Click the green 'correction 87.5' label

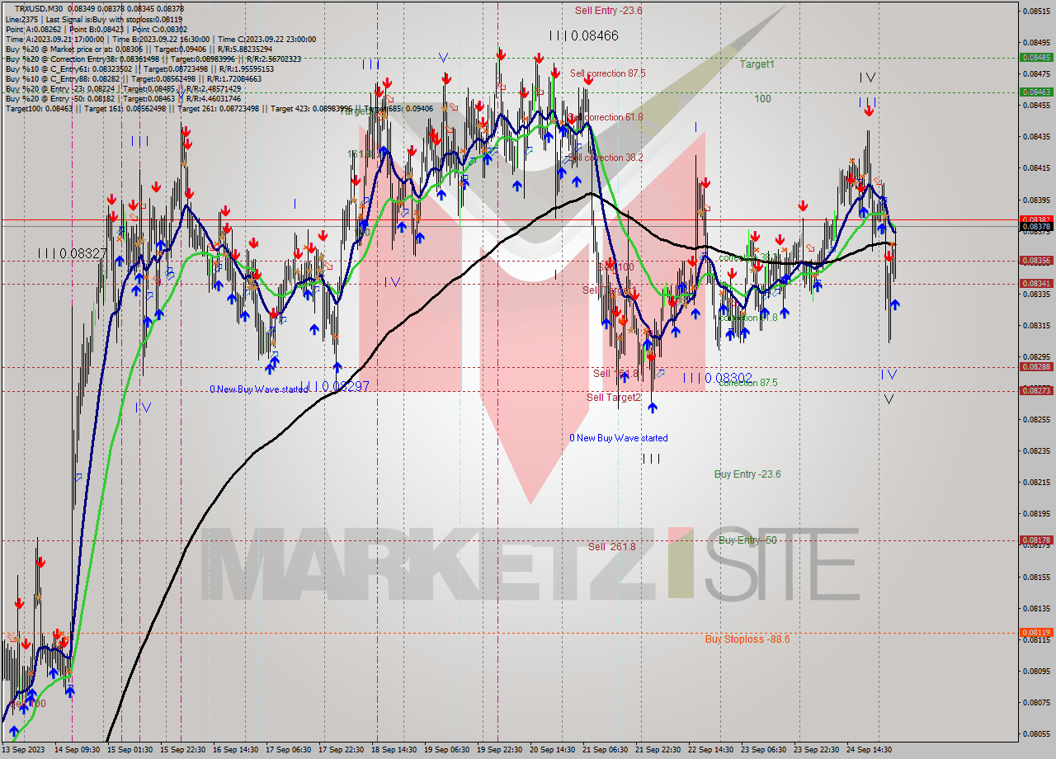click(747, 383)
